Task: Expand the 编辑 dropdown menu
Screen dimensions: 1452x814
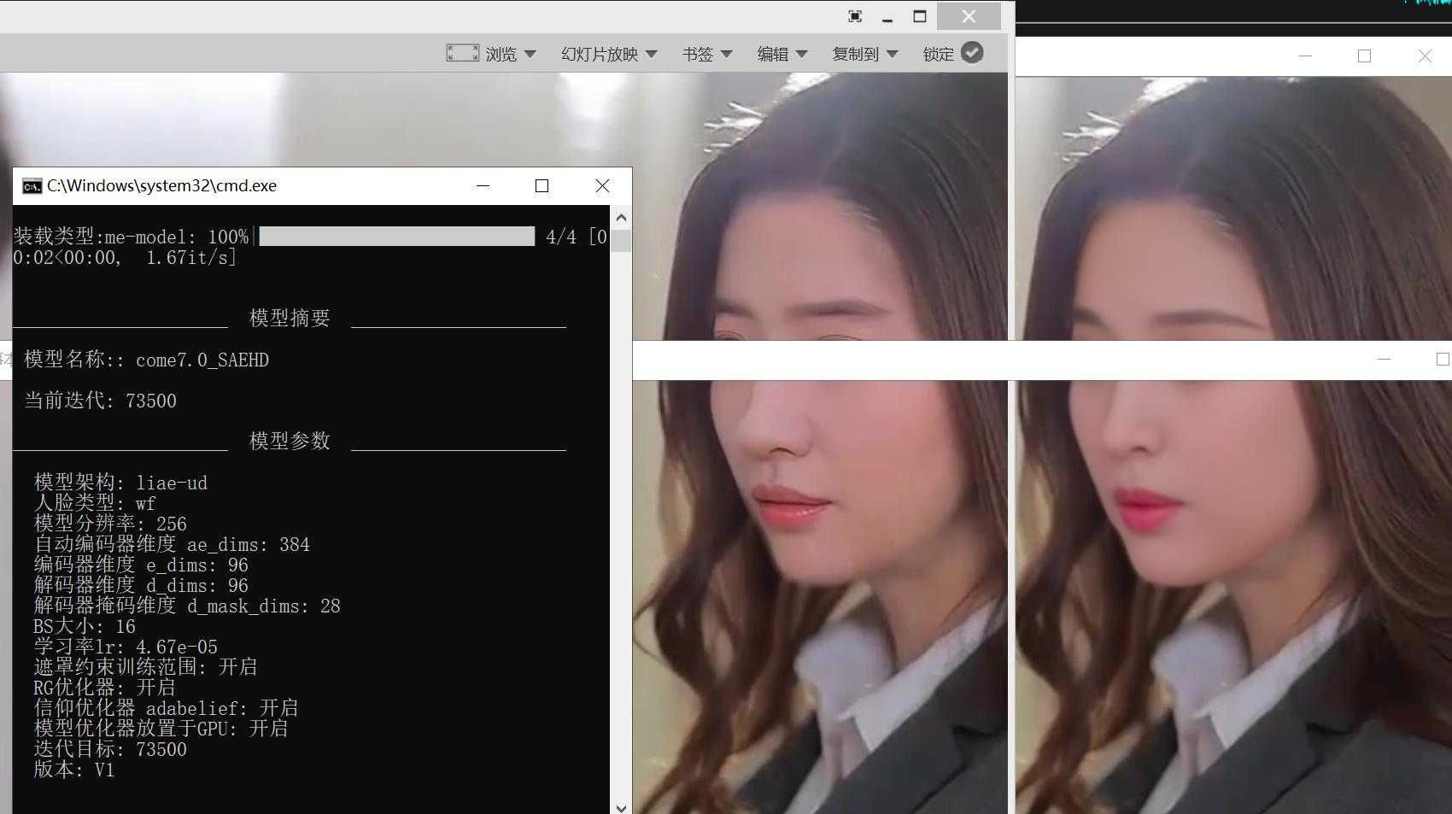Action: [782, 54]
